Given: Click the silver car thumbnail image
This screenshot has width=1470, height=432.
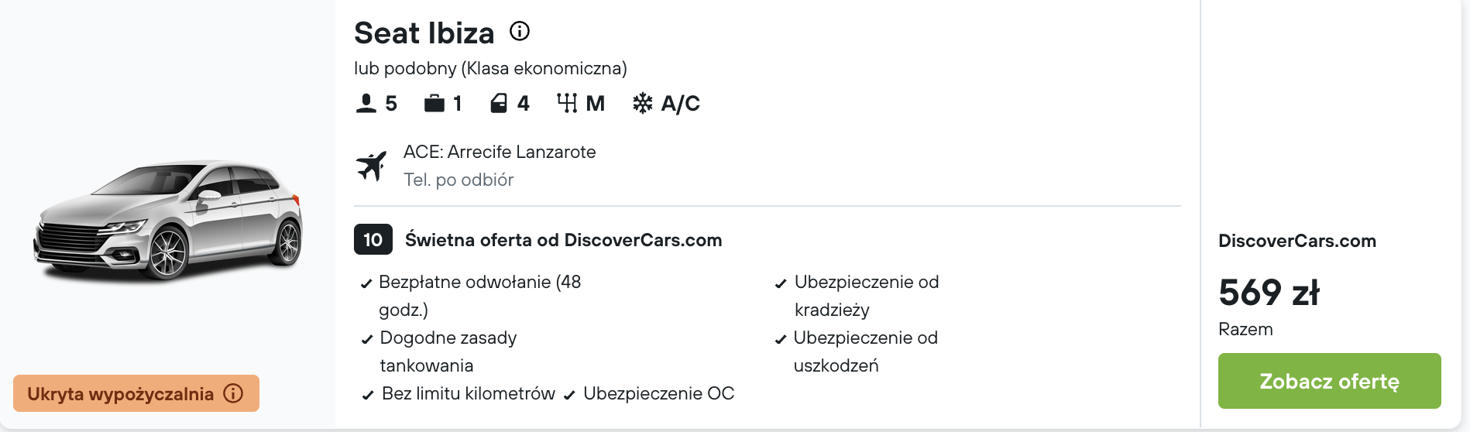Looking at the screenshot, I should click(168, 220).
